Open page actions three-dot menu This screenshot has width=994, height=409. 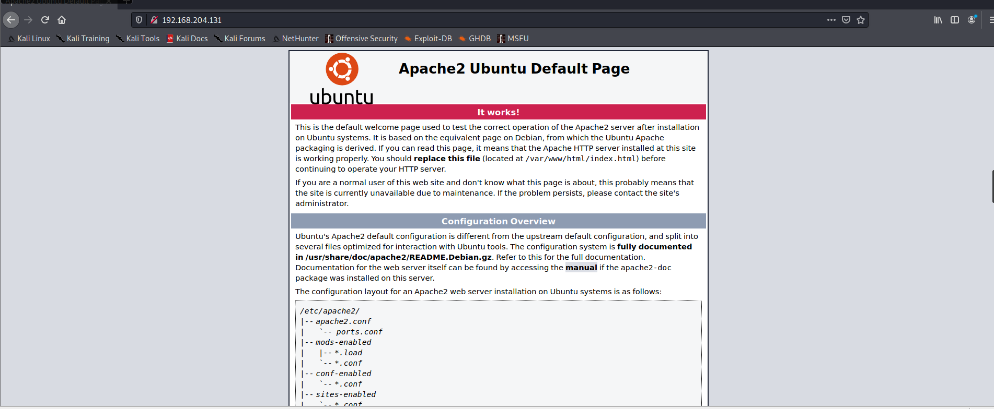click(831, 20)
